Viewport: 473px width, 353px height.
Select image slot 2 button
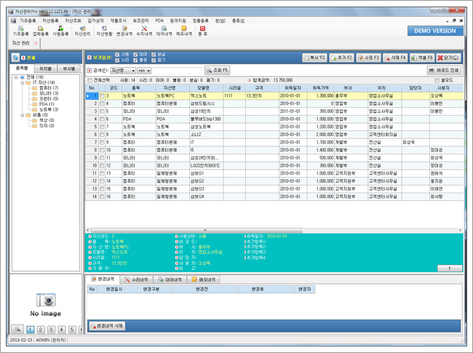pos(41,330)
